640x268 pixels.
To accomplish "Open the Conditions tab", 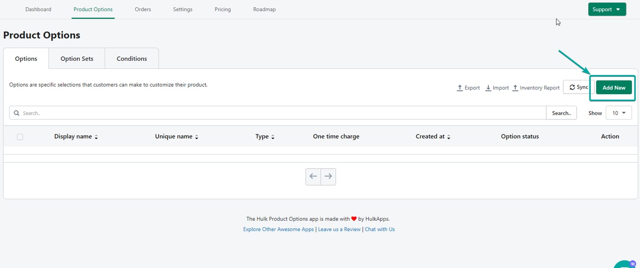I will [132, 59].
